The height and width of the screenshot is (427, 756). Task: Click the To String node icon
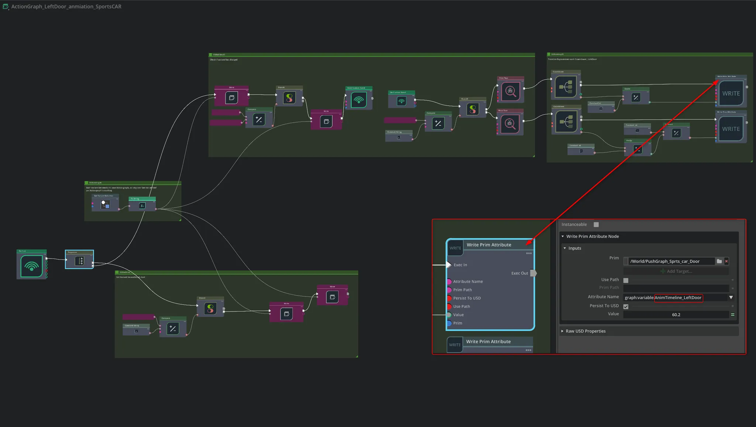[142, 206]
